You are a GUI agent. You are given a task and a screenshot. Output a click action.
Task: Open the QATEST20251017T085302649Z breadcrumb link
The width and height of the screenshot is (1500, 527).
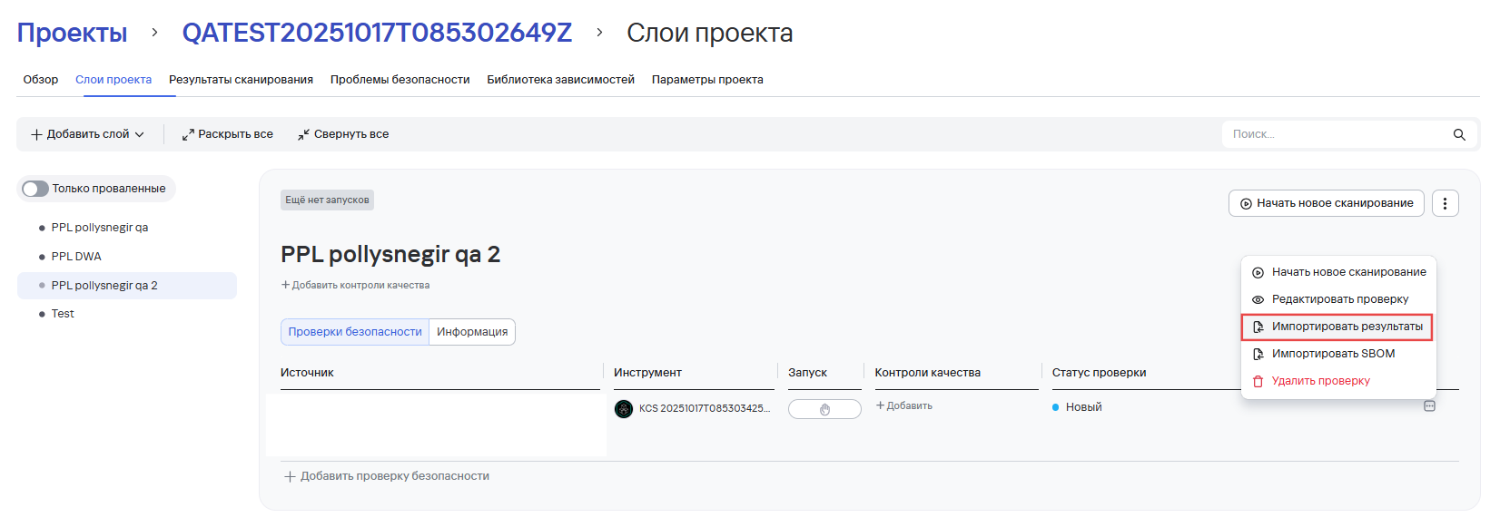tap(377, 33)
